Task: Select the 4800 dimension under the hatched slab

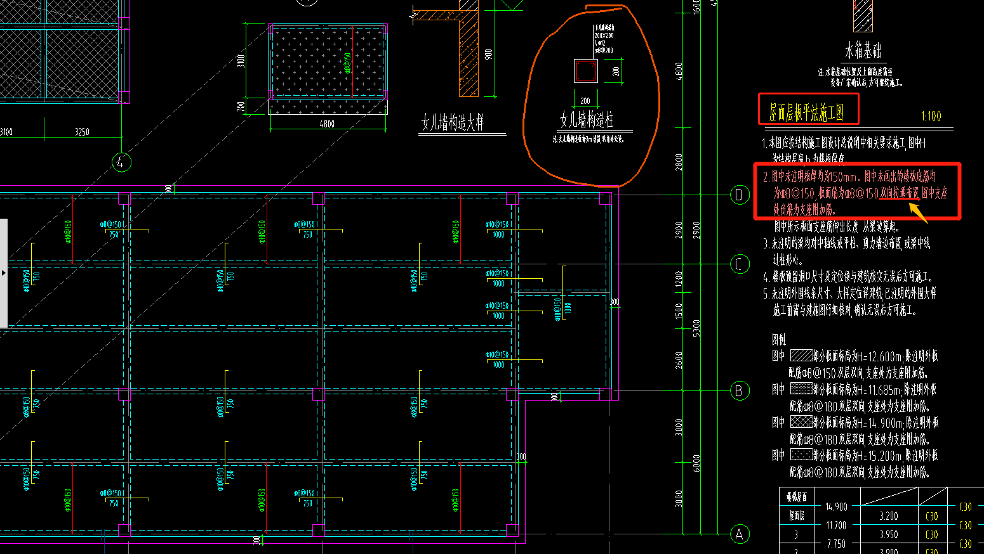Action: [327, 124]
